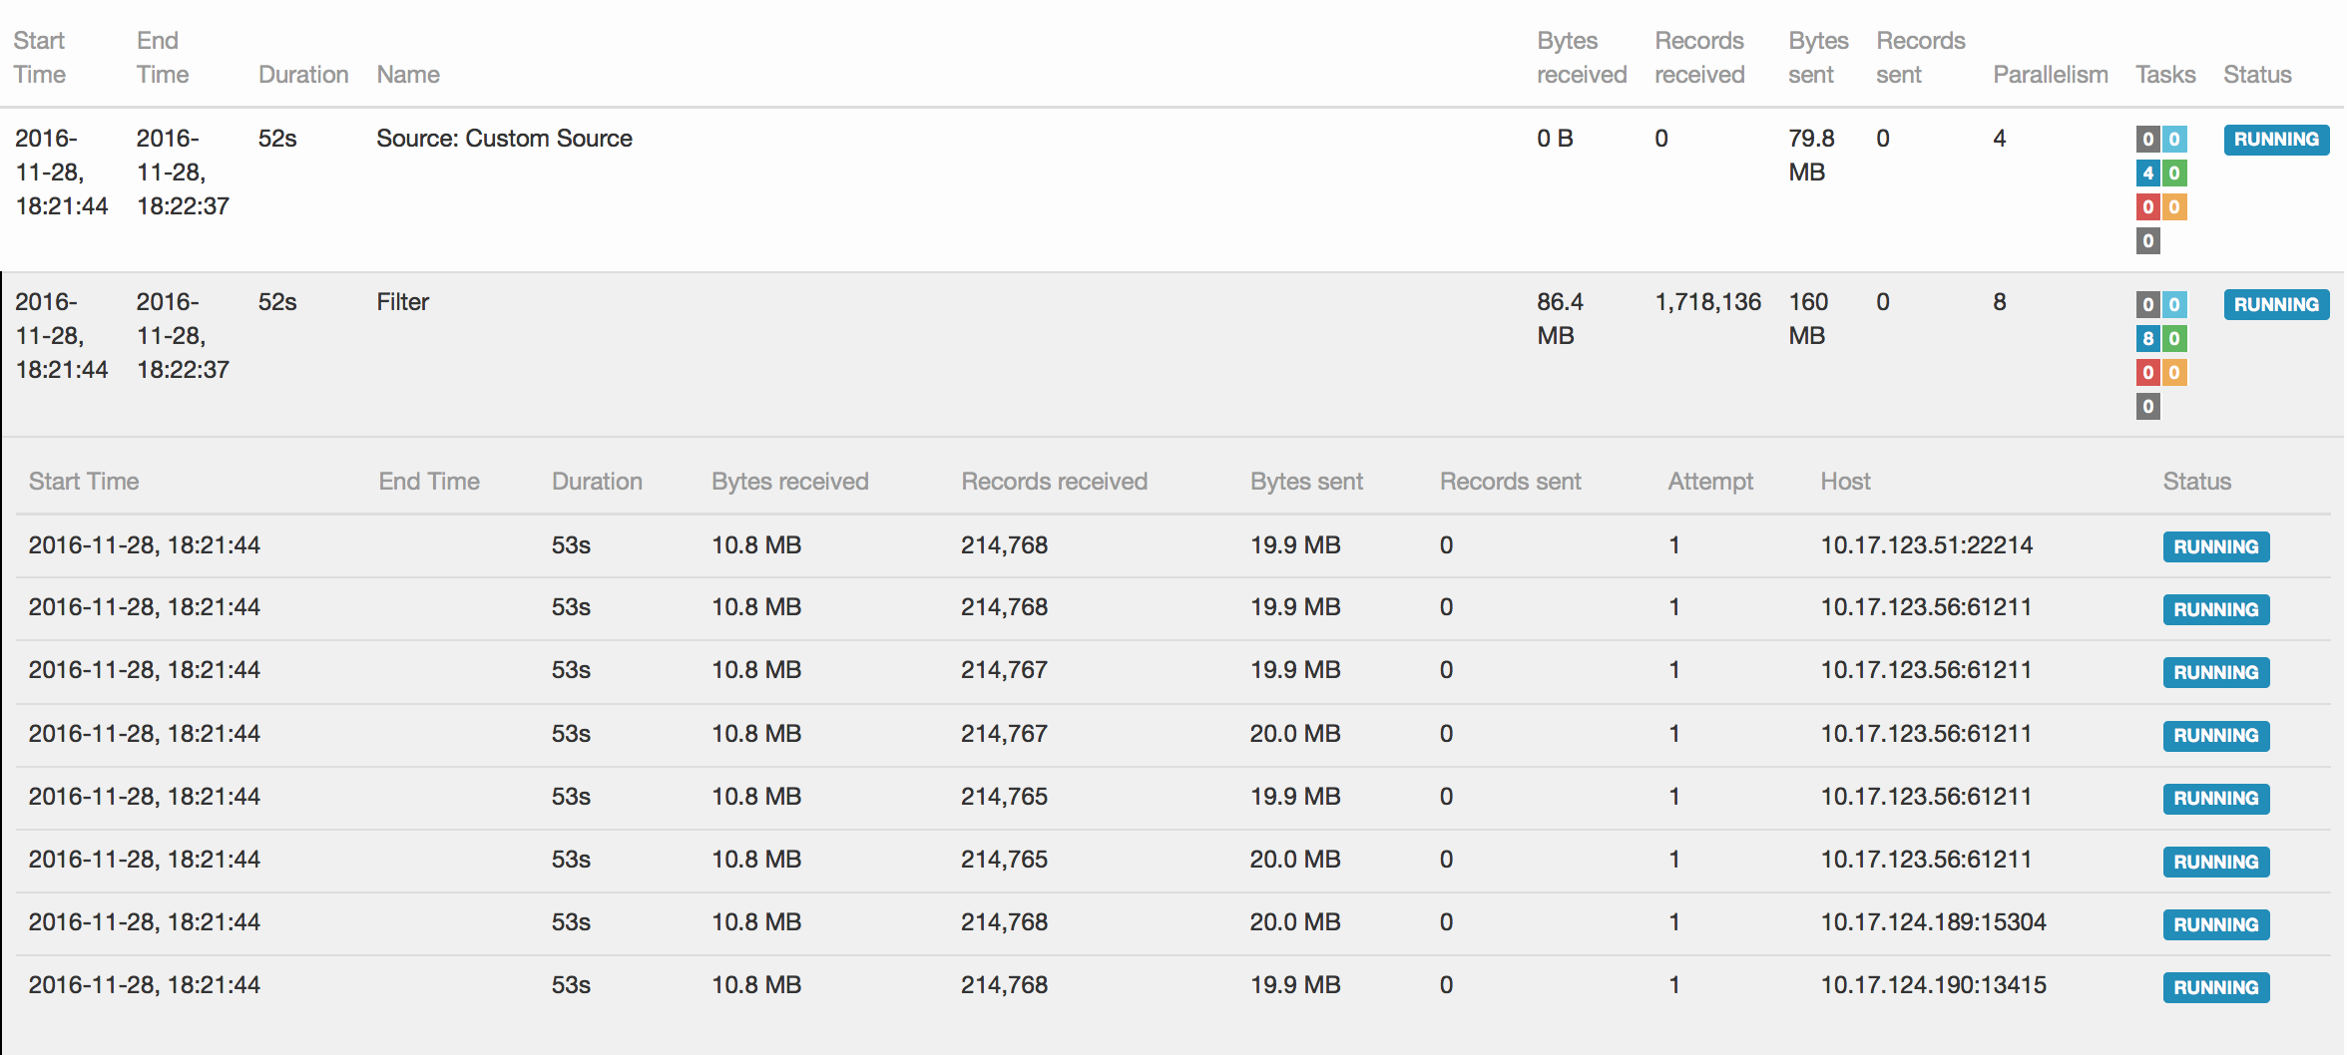
Task: Click top table's Status column header
Action: pos(2257,75)
